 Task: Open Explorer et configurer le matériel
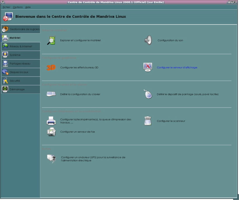click(x=80, y=40)
